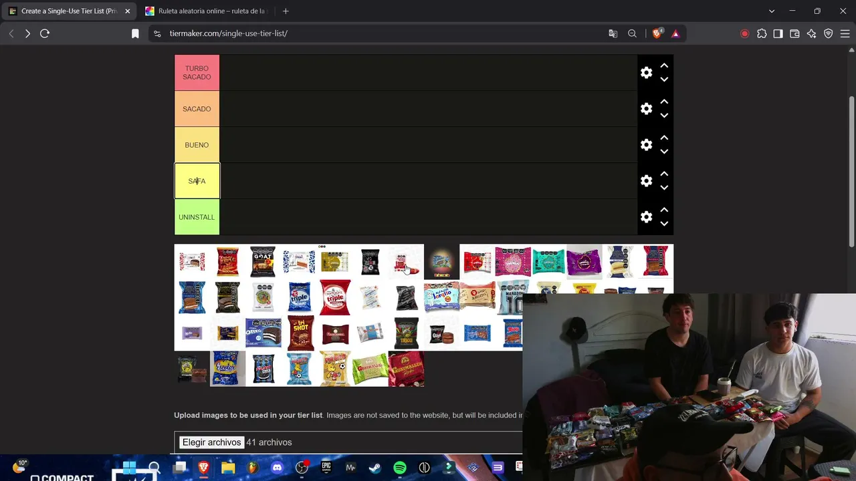Image resolution: width=856 pixels, height=481 pixels.
Task: Click the Elegir archivos button
Action: click(211, 442)
